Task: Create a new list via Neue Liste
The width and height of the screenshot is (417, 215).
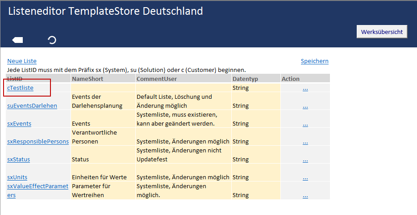Action: coord(22,61)
